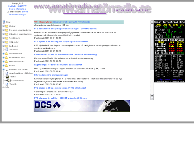Open the PR-Radio page
Screen dimensions: 194x145
pos(14,49)
